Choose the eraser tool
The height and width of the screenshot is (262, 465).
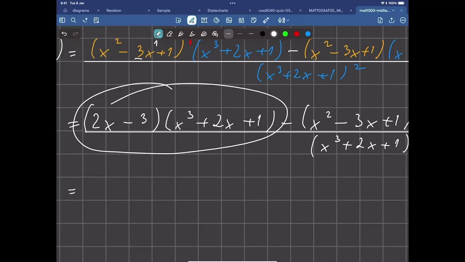tap(170, 34)
